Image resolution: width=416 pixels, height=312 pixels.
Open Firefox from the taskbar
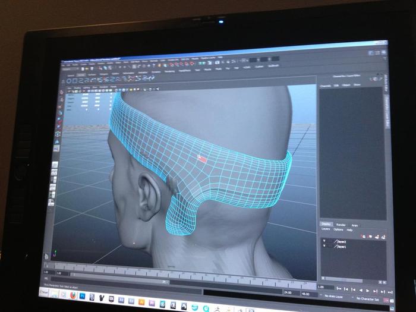[73, 295]
